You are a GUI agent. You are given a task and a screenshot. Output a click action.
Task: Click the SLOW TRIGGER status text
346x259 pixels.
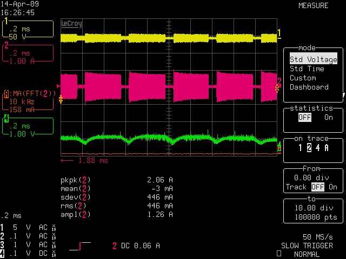tap(307, 246)
